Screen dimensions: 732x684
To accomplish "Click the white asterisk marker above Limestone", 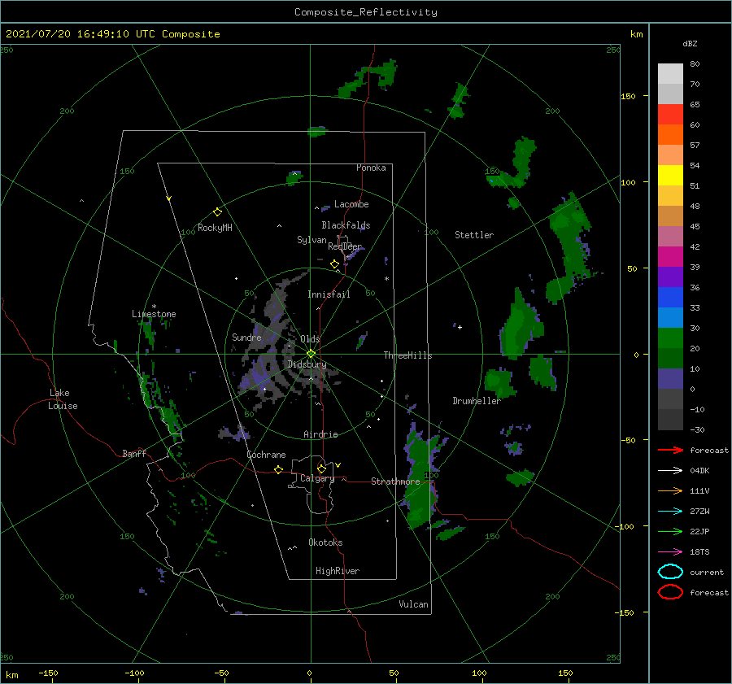I will (x=154, y=307).
